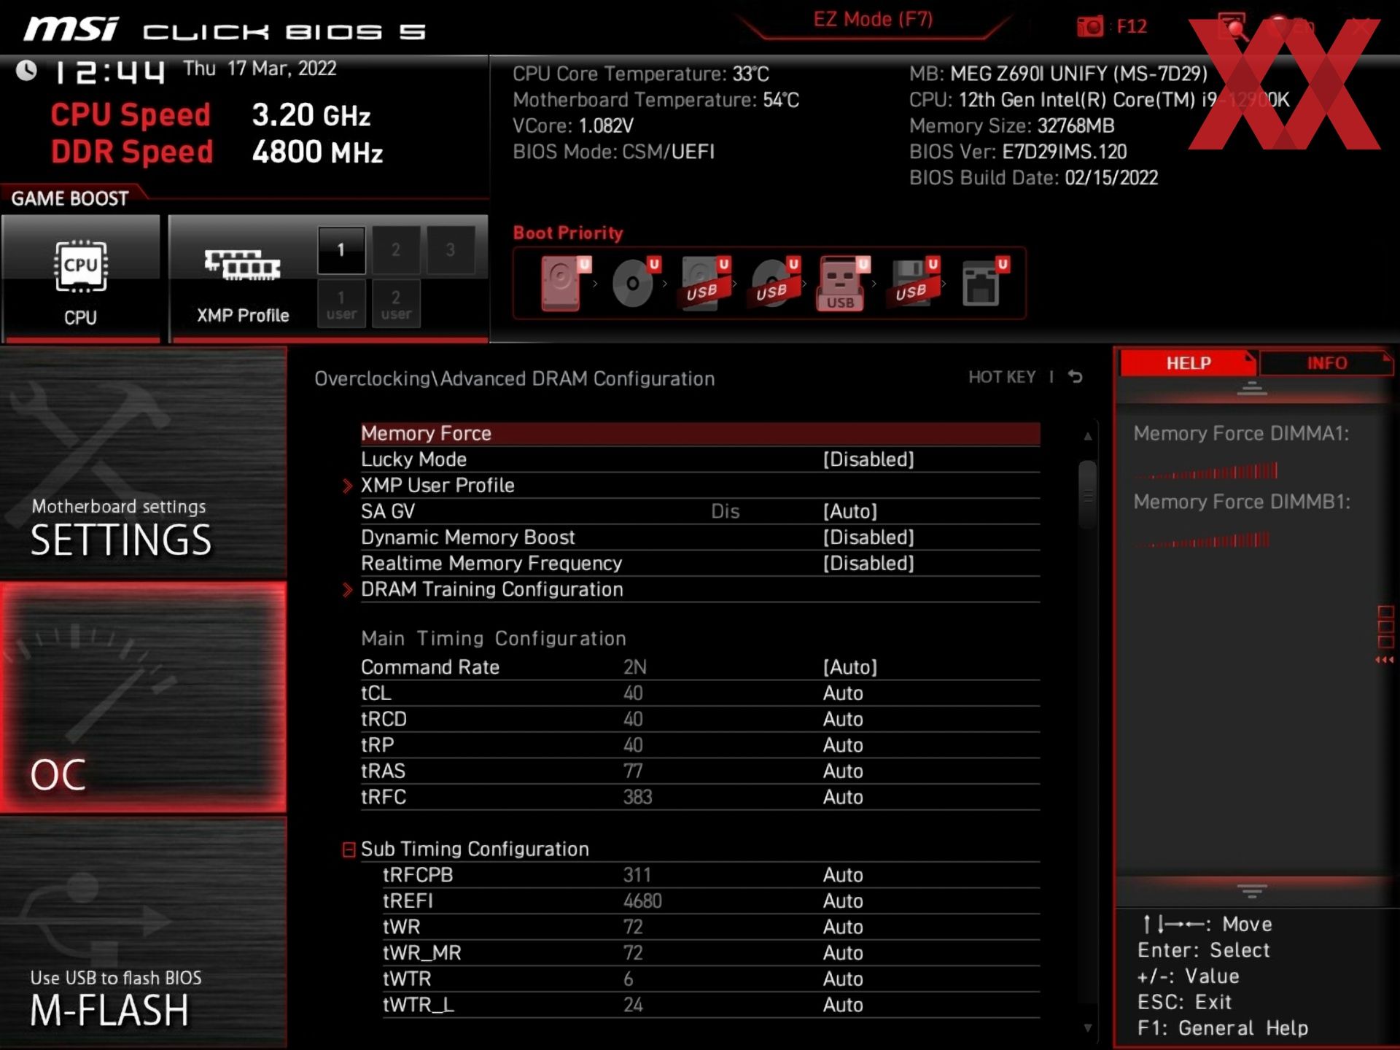This screenshot has width=1400, height=1050.
Task: Switch to EZ Mode (F7)
Action: pos(873,20)
